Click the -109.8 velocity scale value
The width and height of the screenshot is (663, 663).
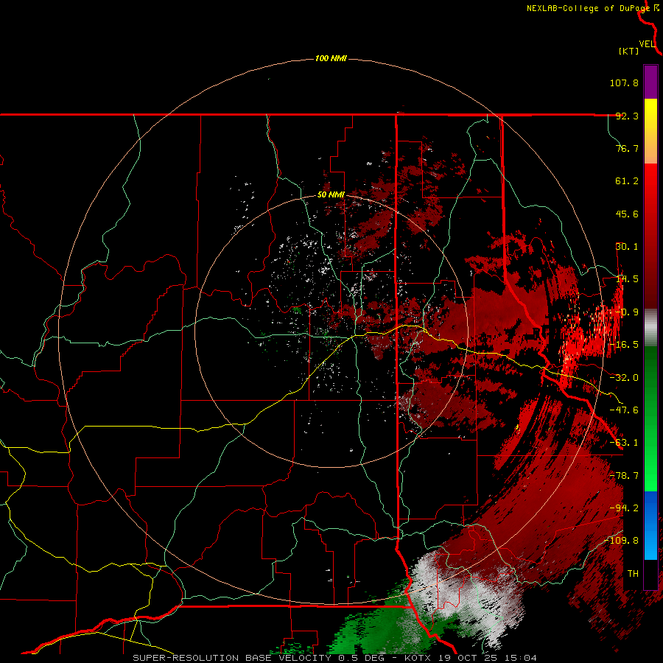(x=622, y=541)
